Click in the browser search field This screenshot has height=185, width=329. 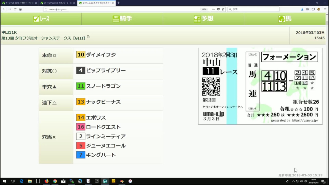[x=254, y=9]
